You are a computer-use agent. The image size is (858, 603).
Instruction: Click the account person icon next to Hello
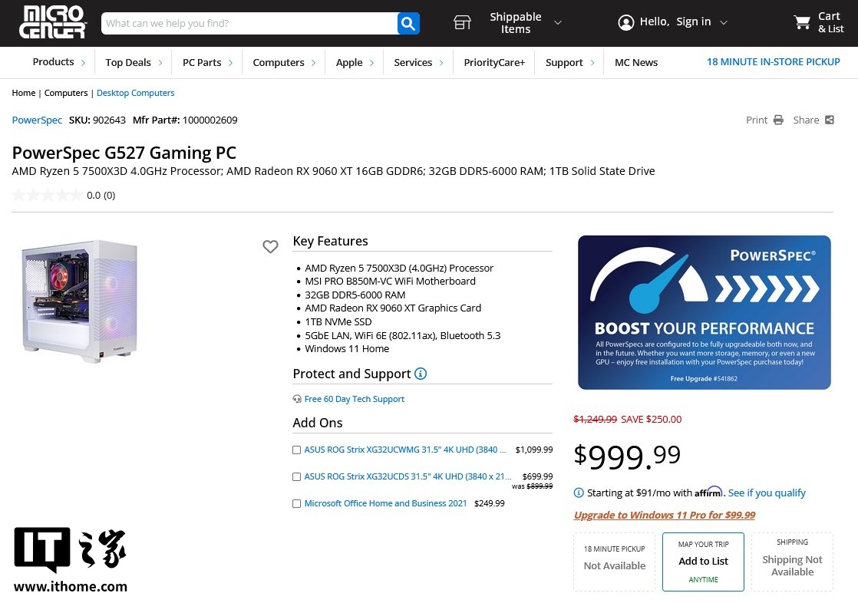tap(626, 21)
